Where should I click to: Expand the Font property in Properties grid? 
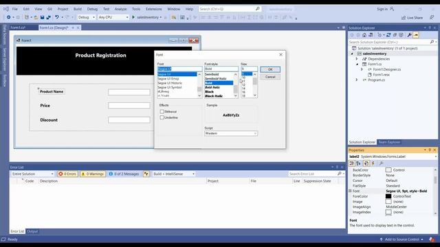pos(350,191)
